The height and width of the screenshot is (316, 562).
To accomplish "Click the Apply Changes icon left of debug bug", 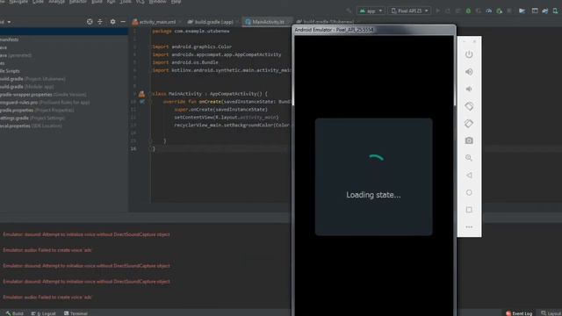I will click(458, 11).
